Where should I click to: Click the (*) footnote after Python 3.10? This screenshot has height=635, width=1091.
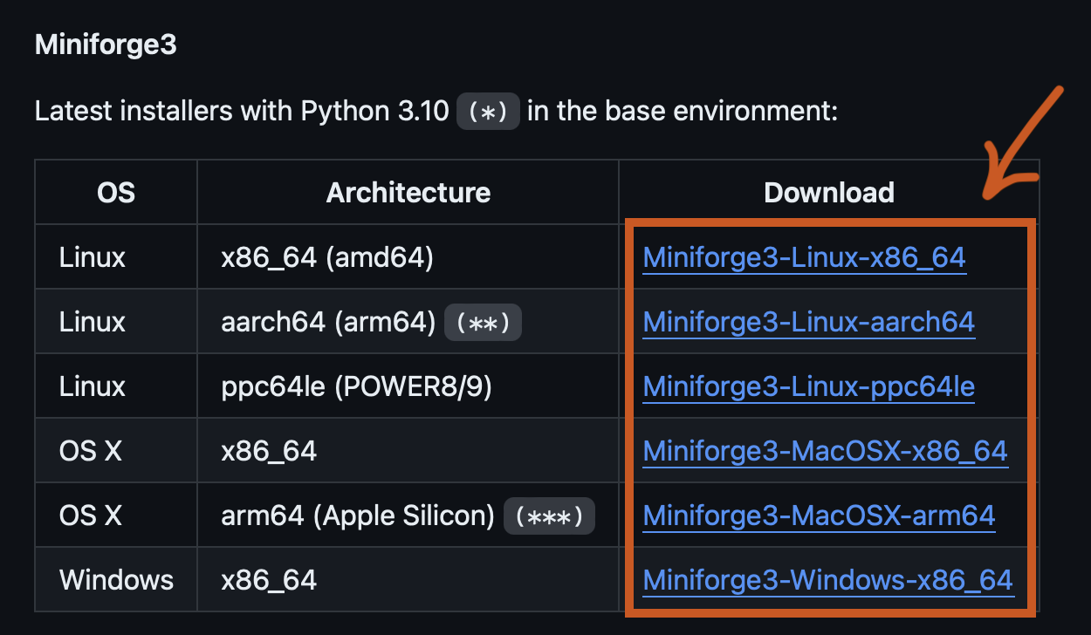(489, 113)
